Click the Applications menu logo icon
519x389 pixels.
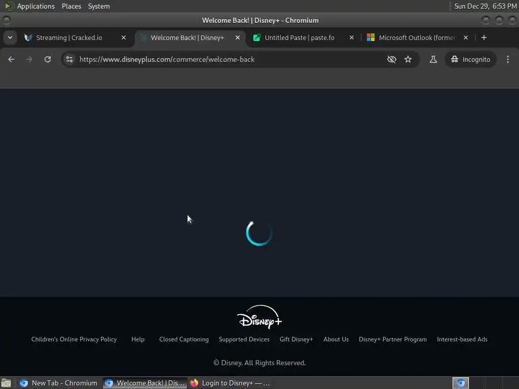click(9, 6)
